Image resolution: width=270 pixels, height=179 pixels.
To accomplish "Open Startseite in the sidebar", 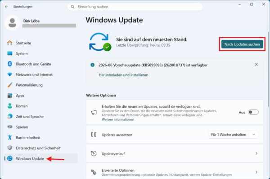I will pyautogui.click(x=41, y=43).
